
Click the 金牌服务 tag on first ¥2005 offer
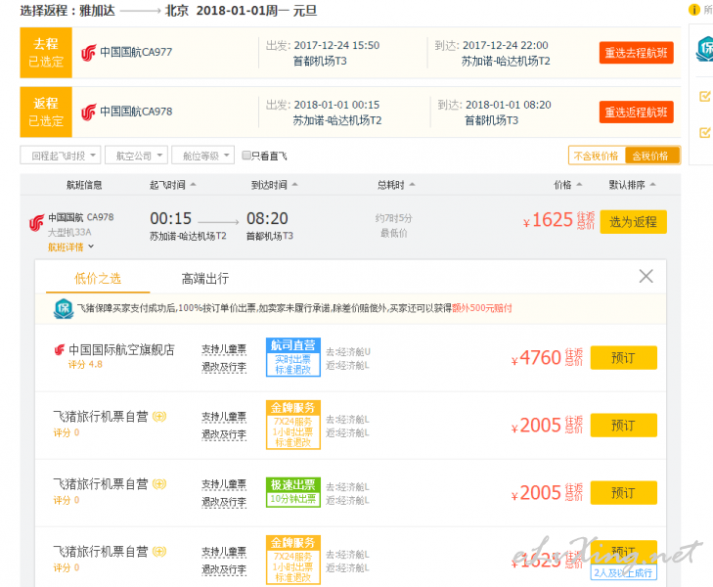[x=293, y=425]
